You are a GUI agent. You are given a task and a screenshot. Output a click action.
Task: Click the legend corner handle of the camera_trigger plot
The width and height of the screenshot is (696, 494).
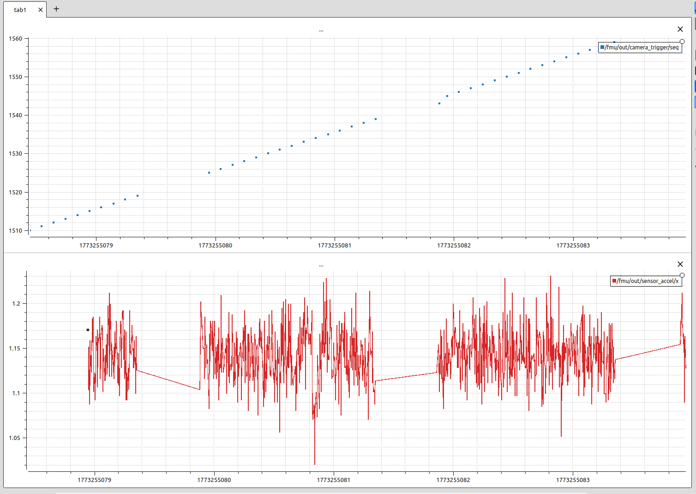pyautogui.click(x=682, y=42)
